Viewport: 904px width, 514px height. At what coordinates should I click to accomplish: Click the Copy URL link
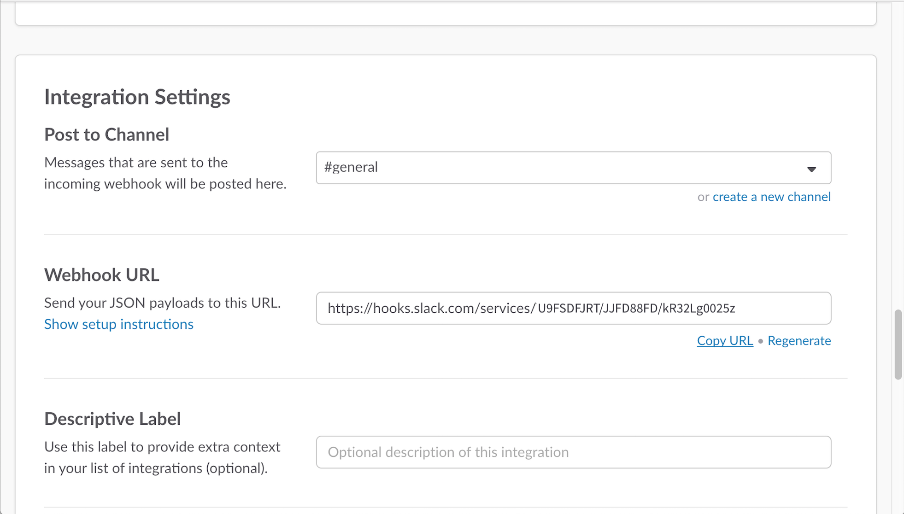click(725, 341)
